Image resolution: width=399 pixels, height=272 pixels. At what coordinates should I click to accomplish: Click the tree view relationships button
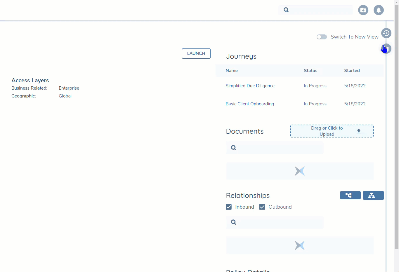pyautogui.click(x=350, y=195)
